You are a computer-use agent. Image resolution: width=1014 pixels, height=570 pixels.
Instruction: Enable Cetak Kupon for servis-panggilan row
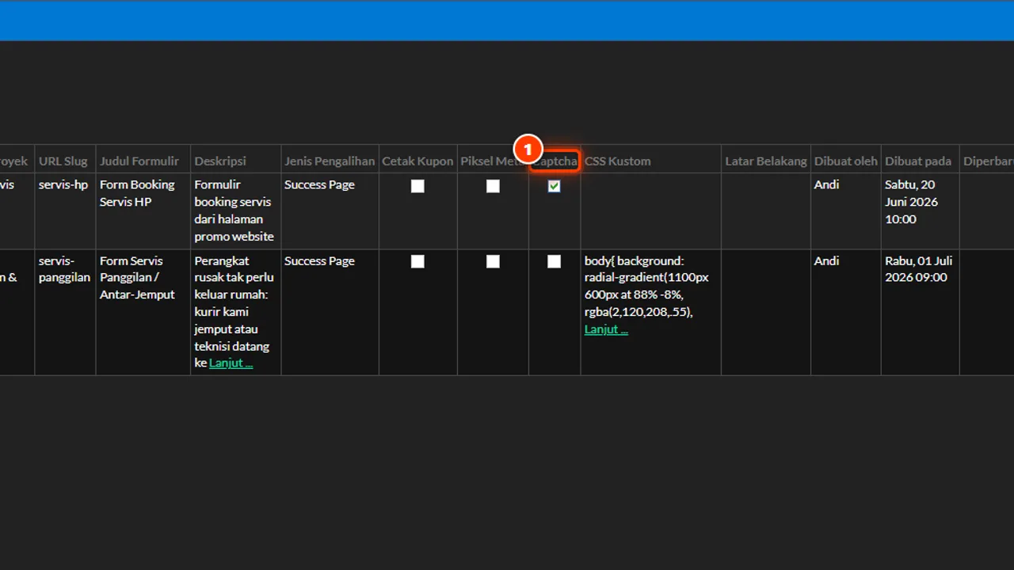(x=417, y=261)
